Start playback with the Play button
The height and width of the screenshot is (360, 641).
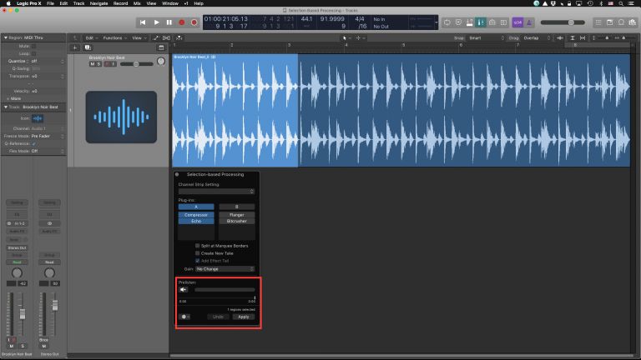click(x=156, y=22)
